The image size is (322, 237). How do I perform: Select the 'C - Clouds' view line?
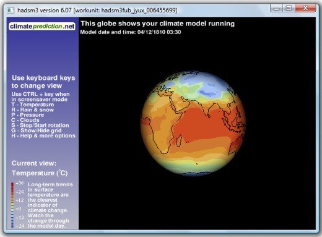25,120
